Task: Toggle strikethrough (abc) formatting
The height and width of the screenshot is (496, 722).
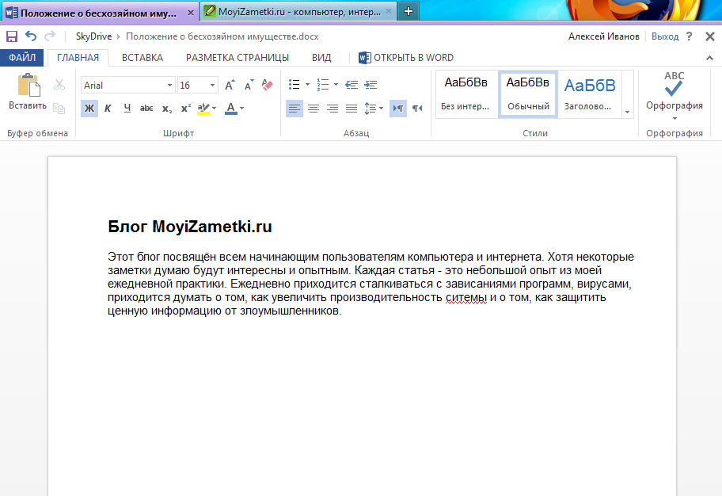Action: coord(146,109)
